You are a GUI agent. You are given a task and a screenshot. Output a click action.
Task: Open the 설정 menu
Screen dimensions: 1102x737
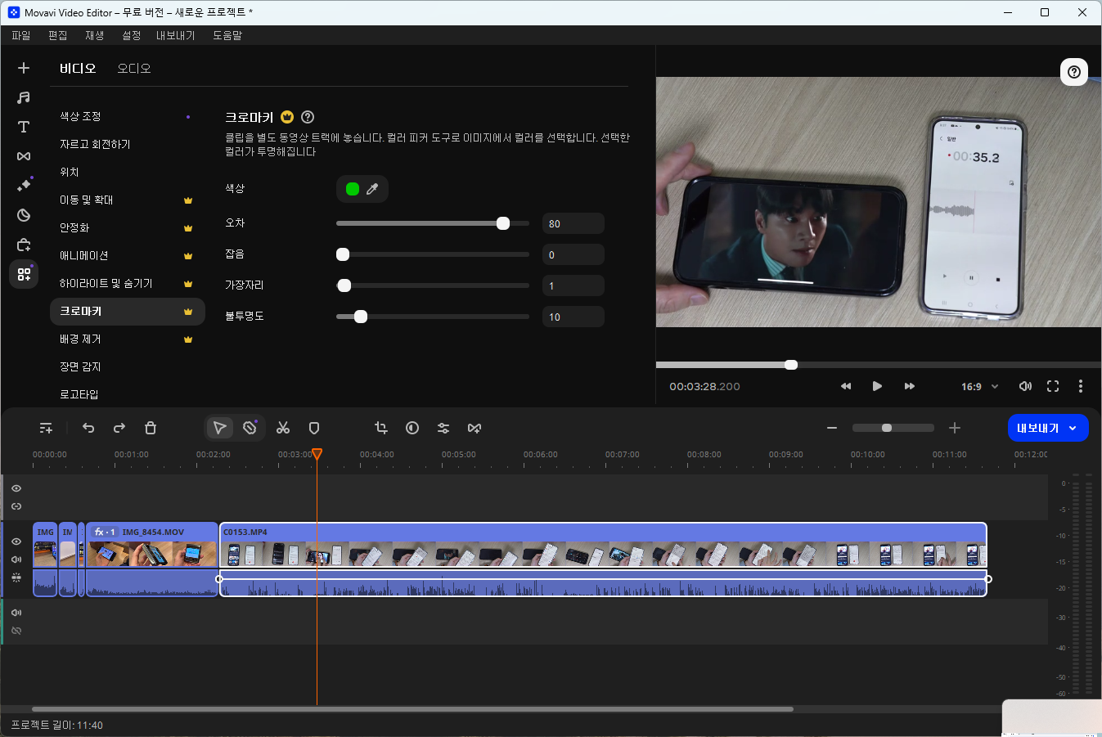[132, 35]
